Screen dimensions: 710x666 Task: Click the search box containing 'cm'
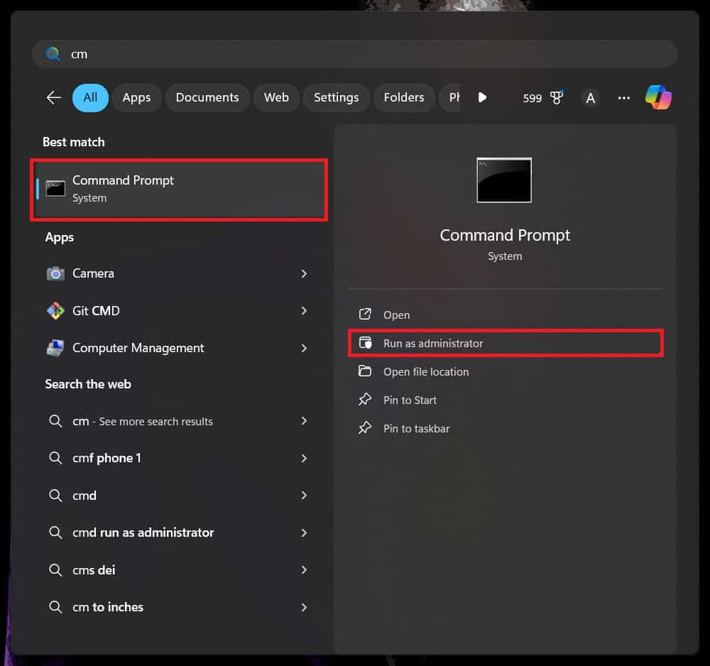point(355,54)
